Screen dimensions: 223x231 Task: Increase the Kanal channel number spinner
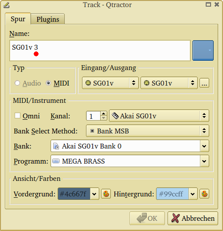tap(104, 114)
